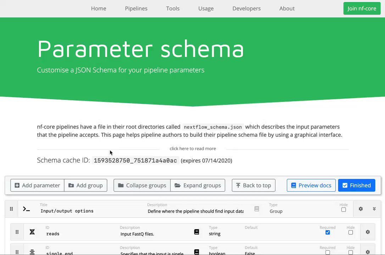Toggle Hide checkbox for Input/output options group
Viewport: 385px width, 255px height.
tap(344, 210)
